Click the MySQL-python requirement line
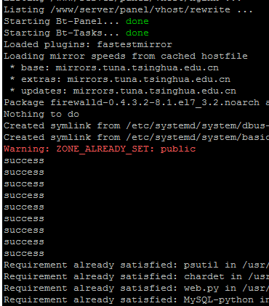Screen dimensions: 269x306 pyautogui.click(x=137, y=300)
